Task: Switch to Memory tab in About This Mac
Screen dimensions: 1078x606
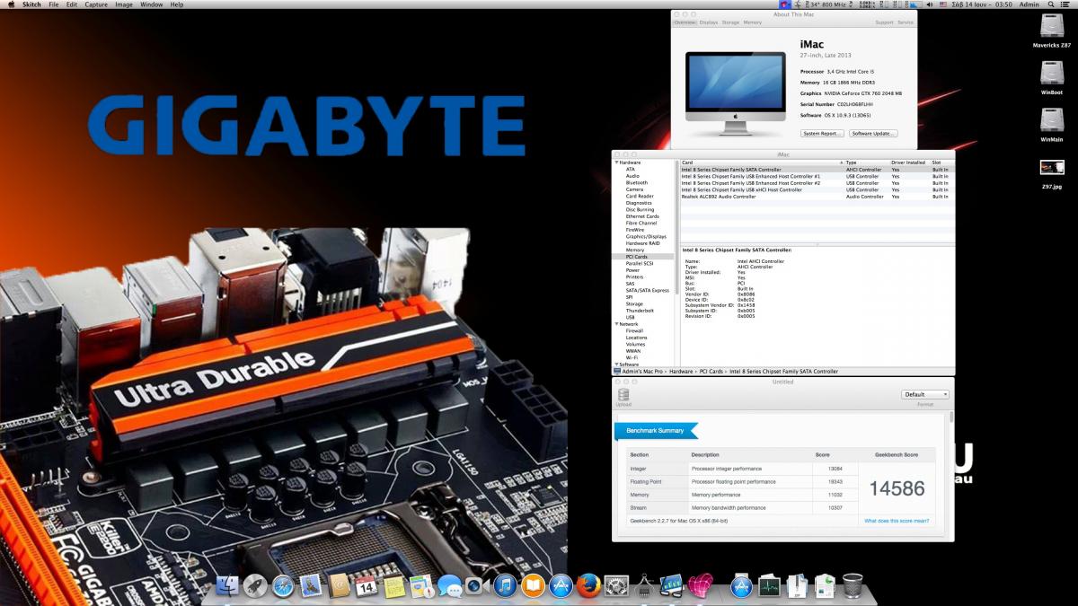Action: tap(753, 22)
